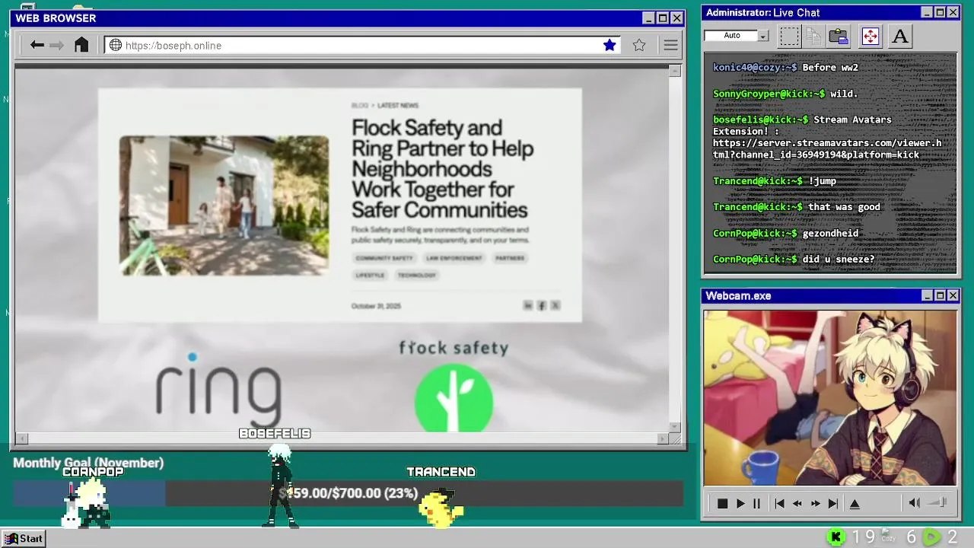Click the outlined favorites star
Image resolution: width=974 pixels, height=548 pixels.
pyautogui.click(x=639, y=45)
